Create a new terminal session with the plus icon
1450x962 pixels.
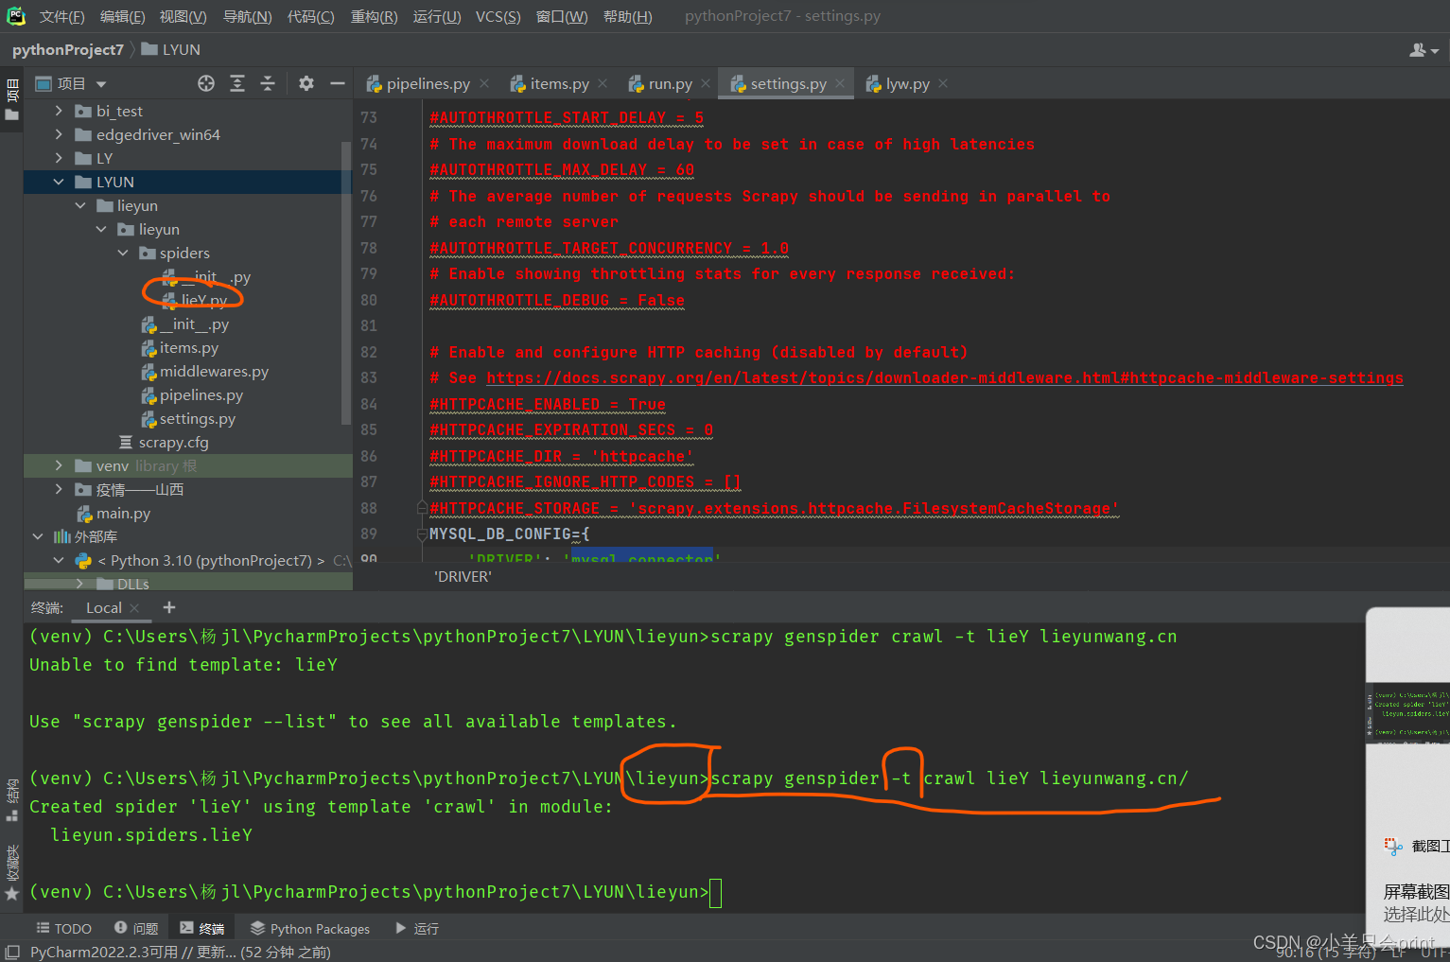168,607
